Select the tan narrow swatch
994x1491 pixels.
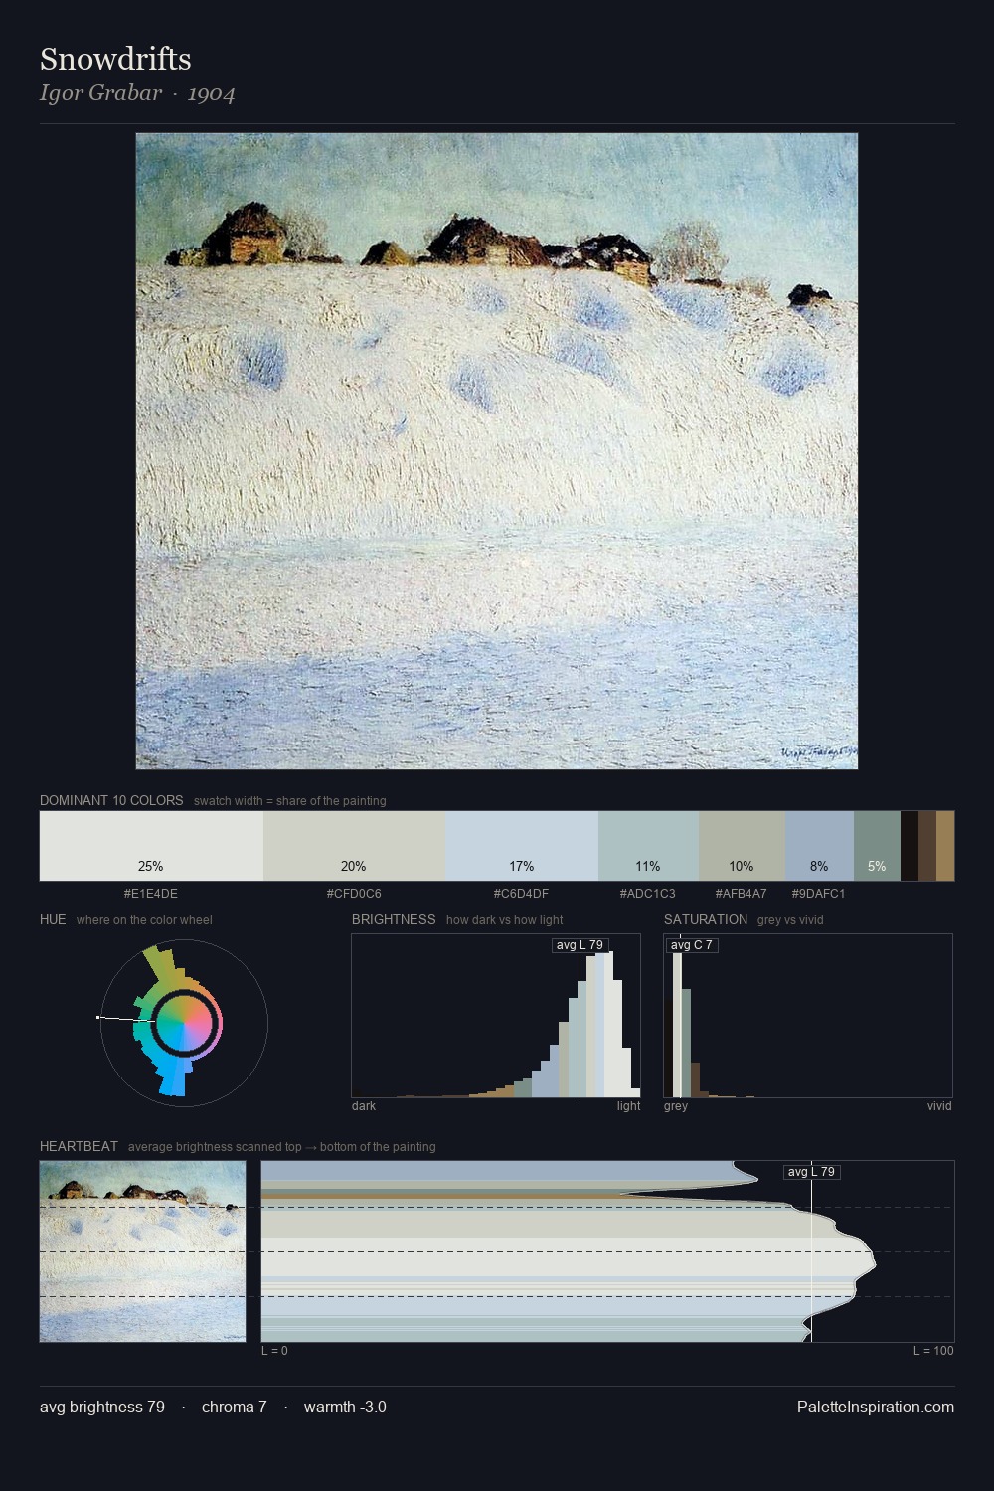point(945,846)
